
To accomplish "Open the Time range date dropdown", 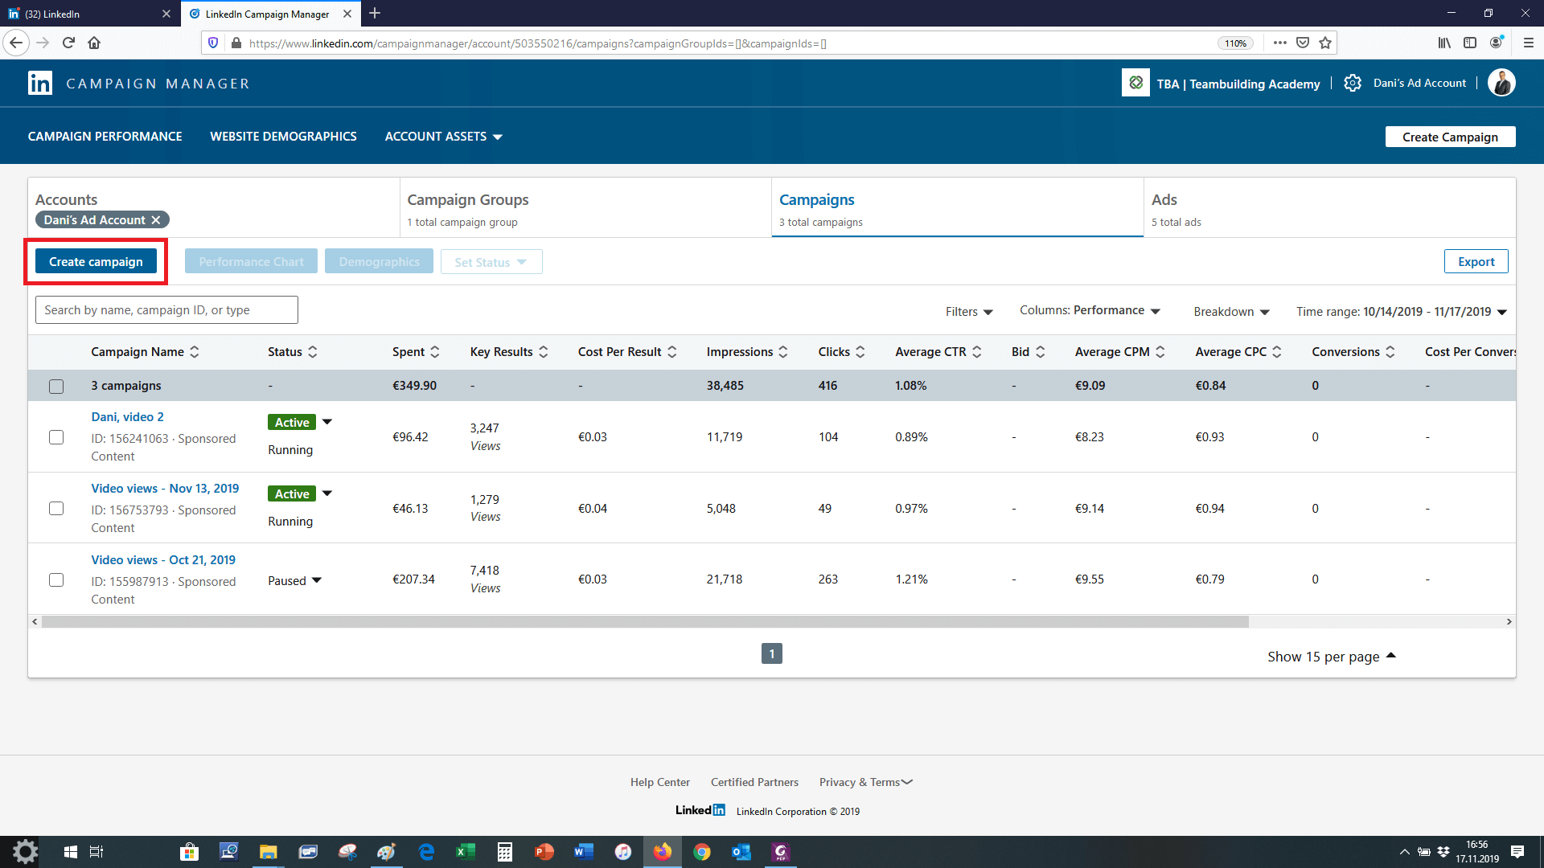I will tap(1401, 312).
